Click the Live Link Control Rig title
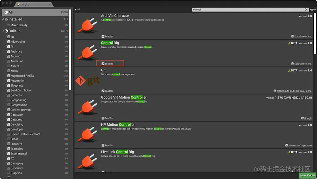Viewport: 317px width, 179px height. pos(117,152)
